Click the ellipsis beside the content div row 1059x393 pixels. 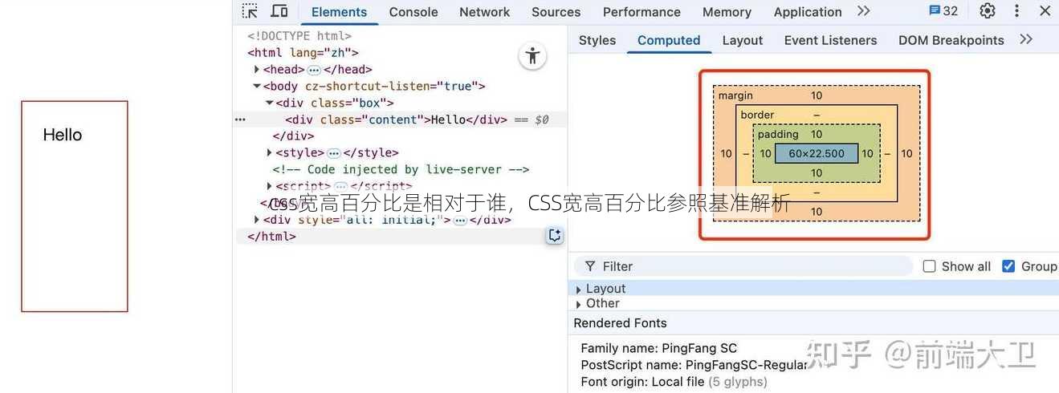coord(240,120)
